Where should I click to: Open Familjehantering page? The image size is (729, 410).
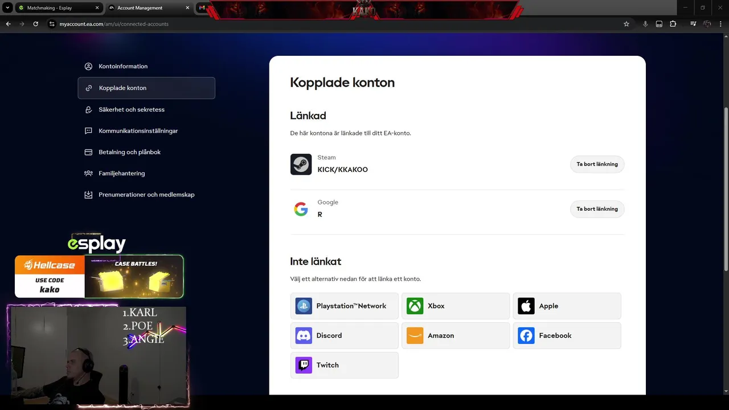pyautogui.click(x=146, y=173)
